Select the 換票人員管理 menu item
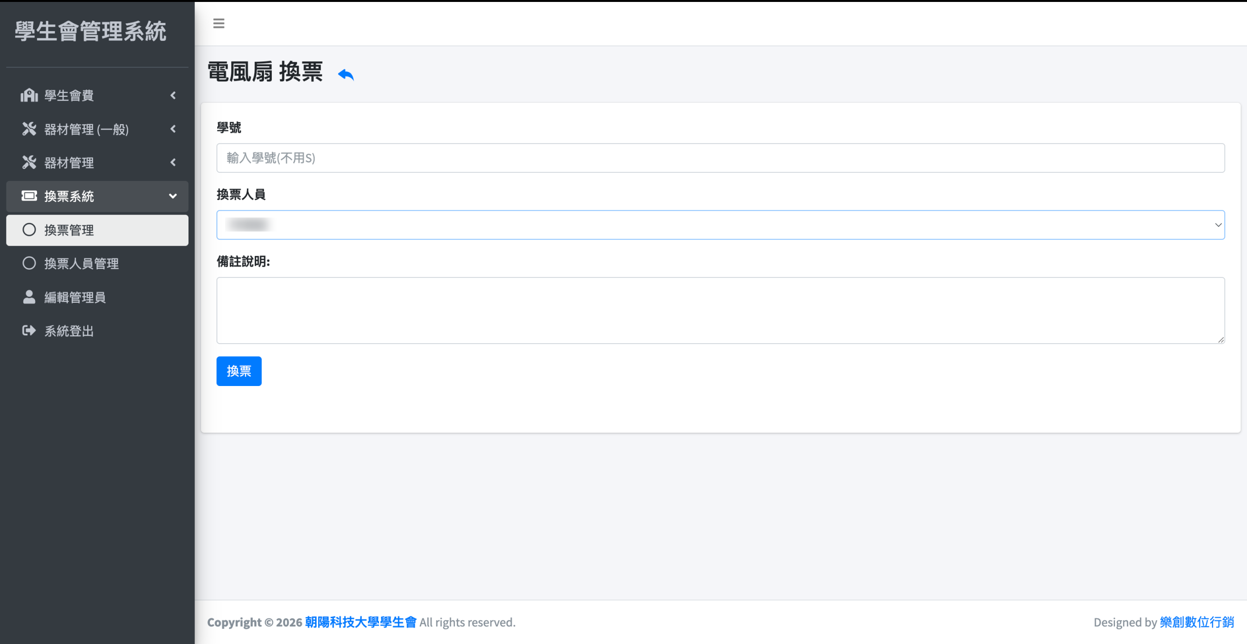This screenshot has height=644, width=1247. point(81,263)
